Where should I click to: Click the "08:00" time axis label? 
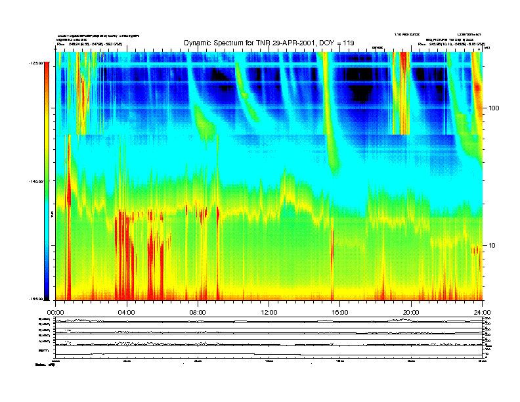pyautogui.click(x=198, y=313)
